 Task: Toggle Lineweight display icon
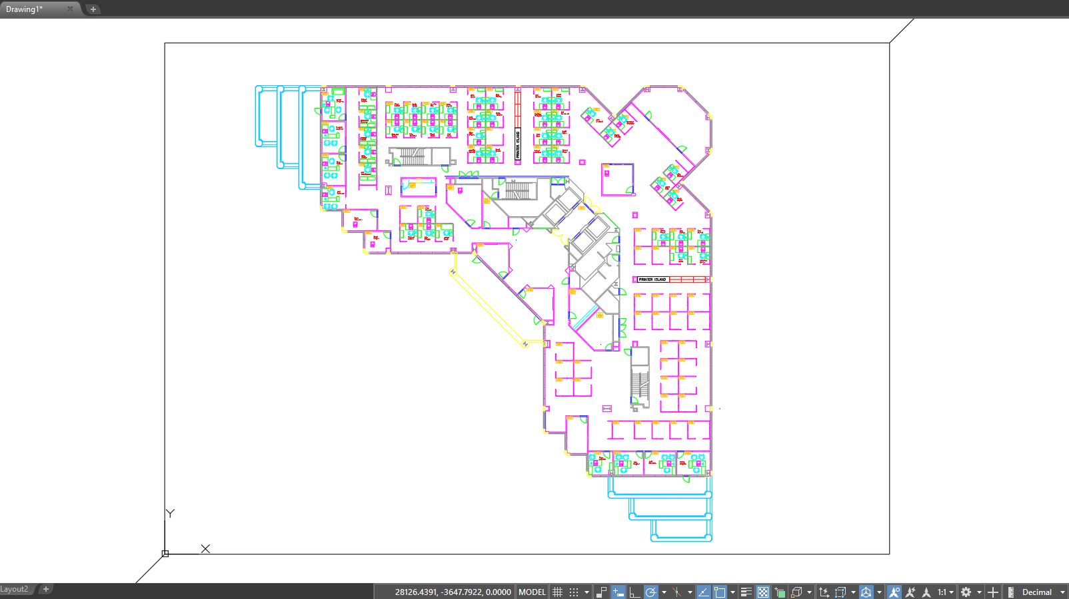pyautogui.click(x=746, y=592)
